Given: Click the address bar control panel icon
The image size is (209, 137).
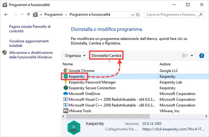Looking at the screenshot, I should (x=36, y=15).
